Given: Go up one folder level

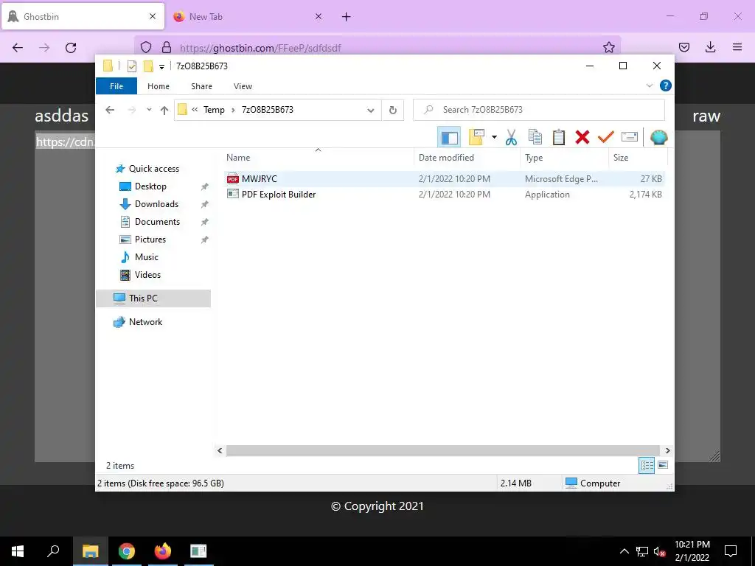Looking at the screenshot, I should (164, 111).
